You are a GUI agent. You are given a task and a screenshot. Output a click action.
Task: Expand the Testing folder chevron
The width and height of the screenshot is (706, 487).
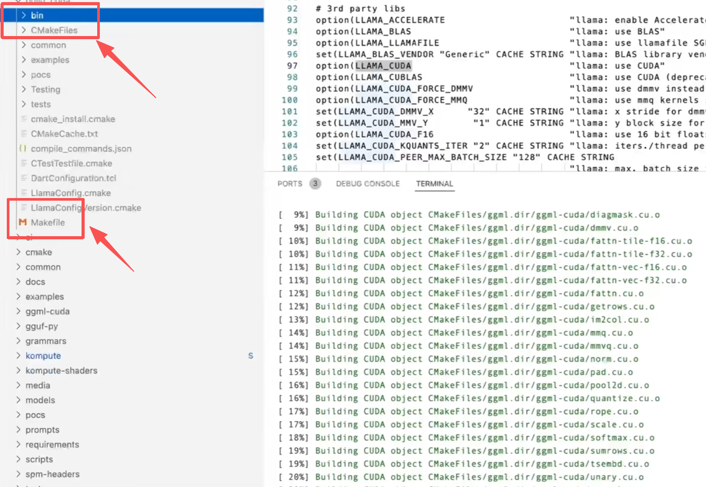coord(24,89)
